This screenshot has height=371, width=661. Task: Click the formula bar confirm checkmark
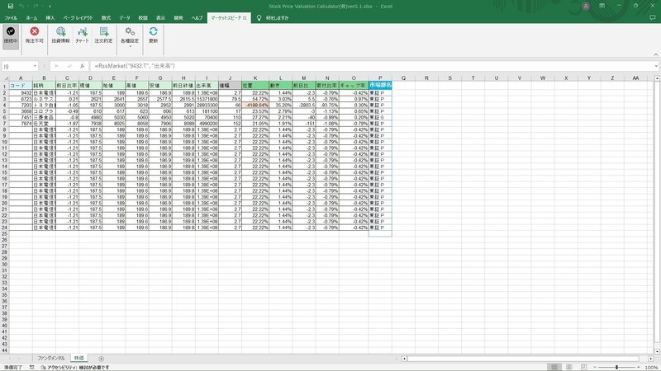[x=69, y=66]
